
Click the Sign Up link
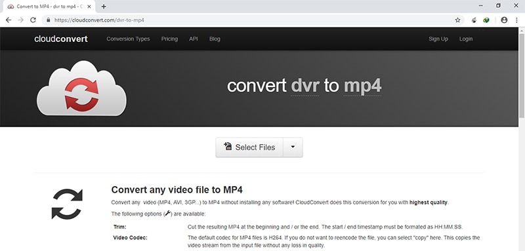(438, 39)
